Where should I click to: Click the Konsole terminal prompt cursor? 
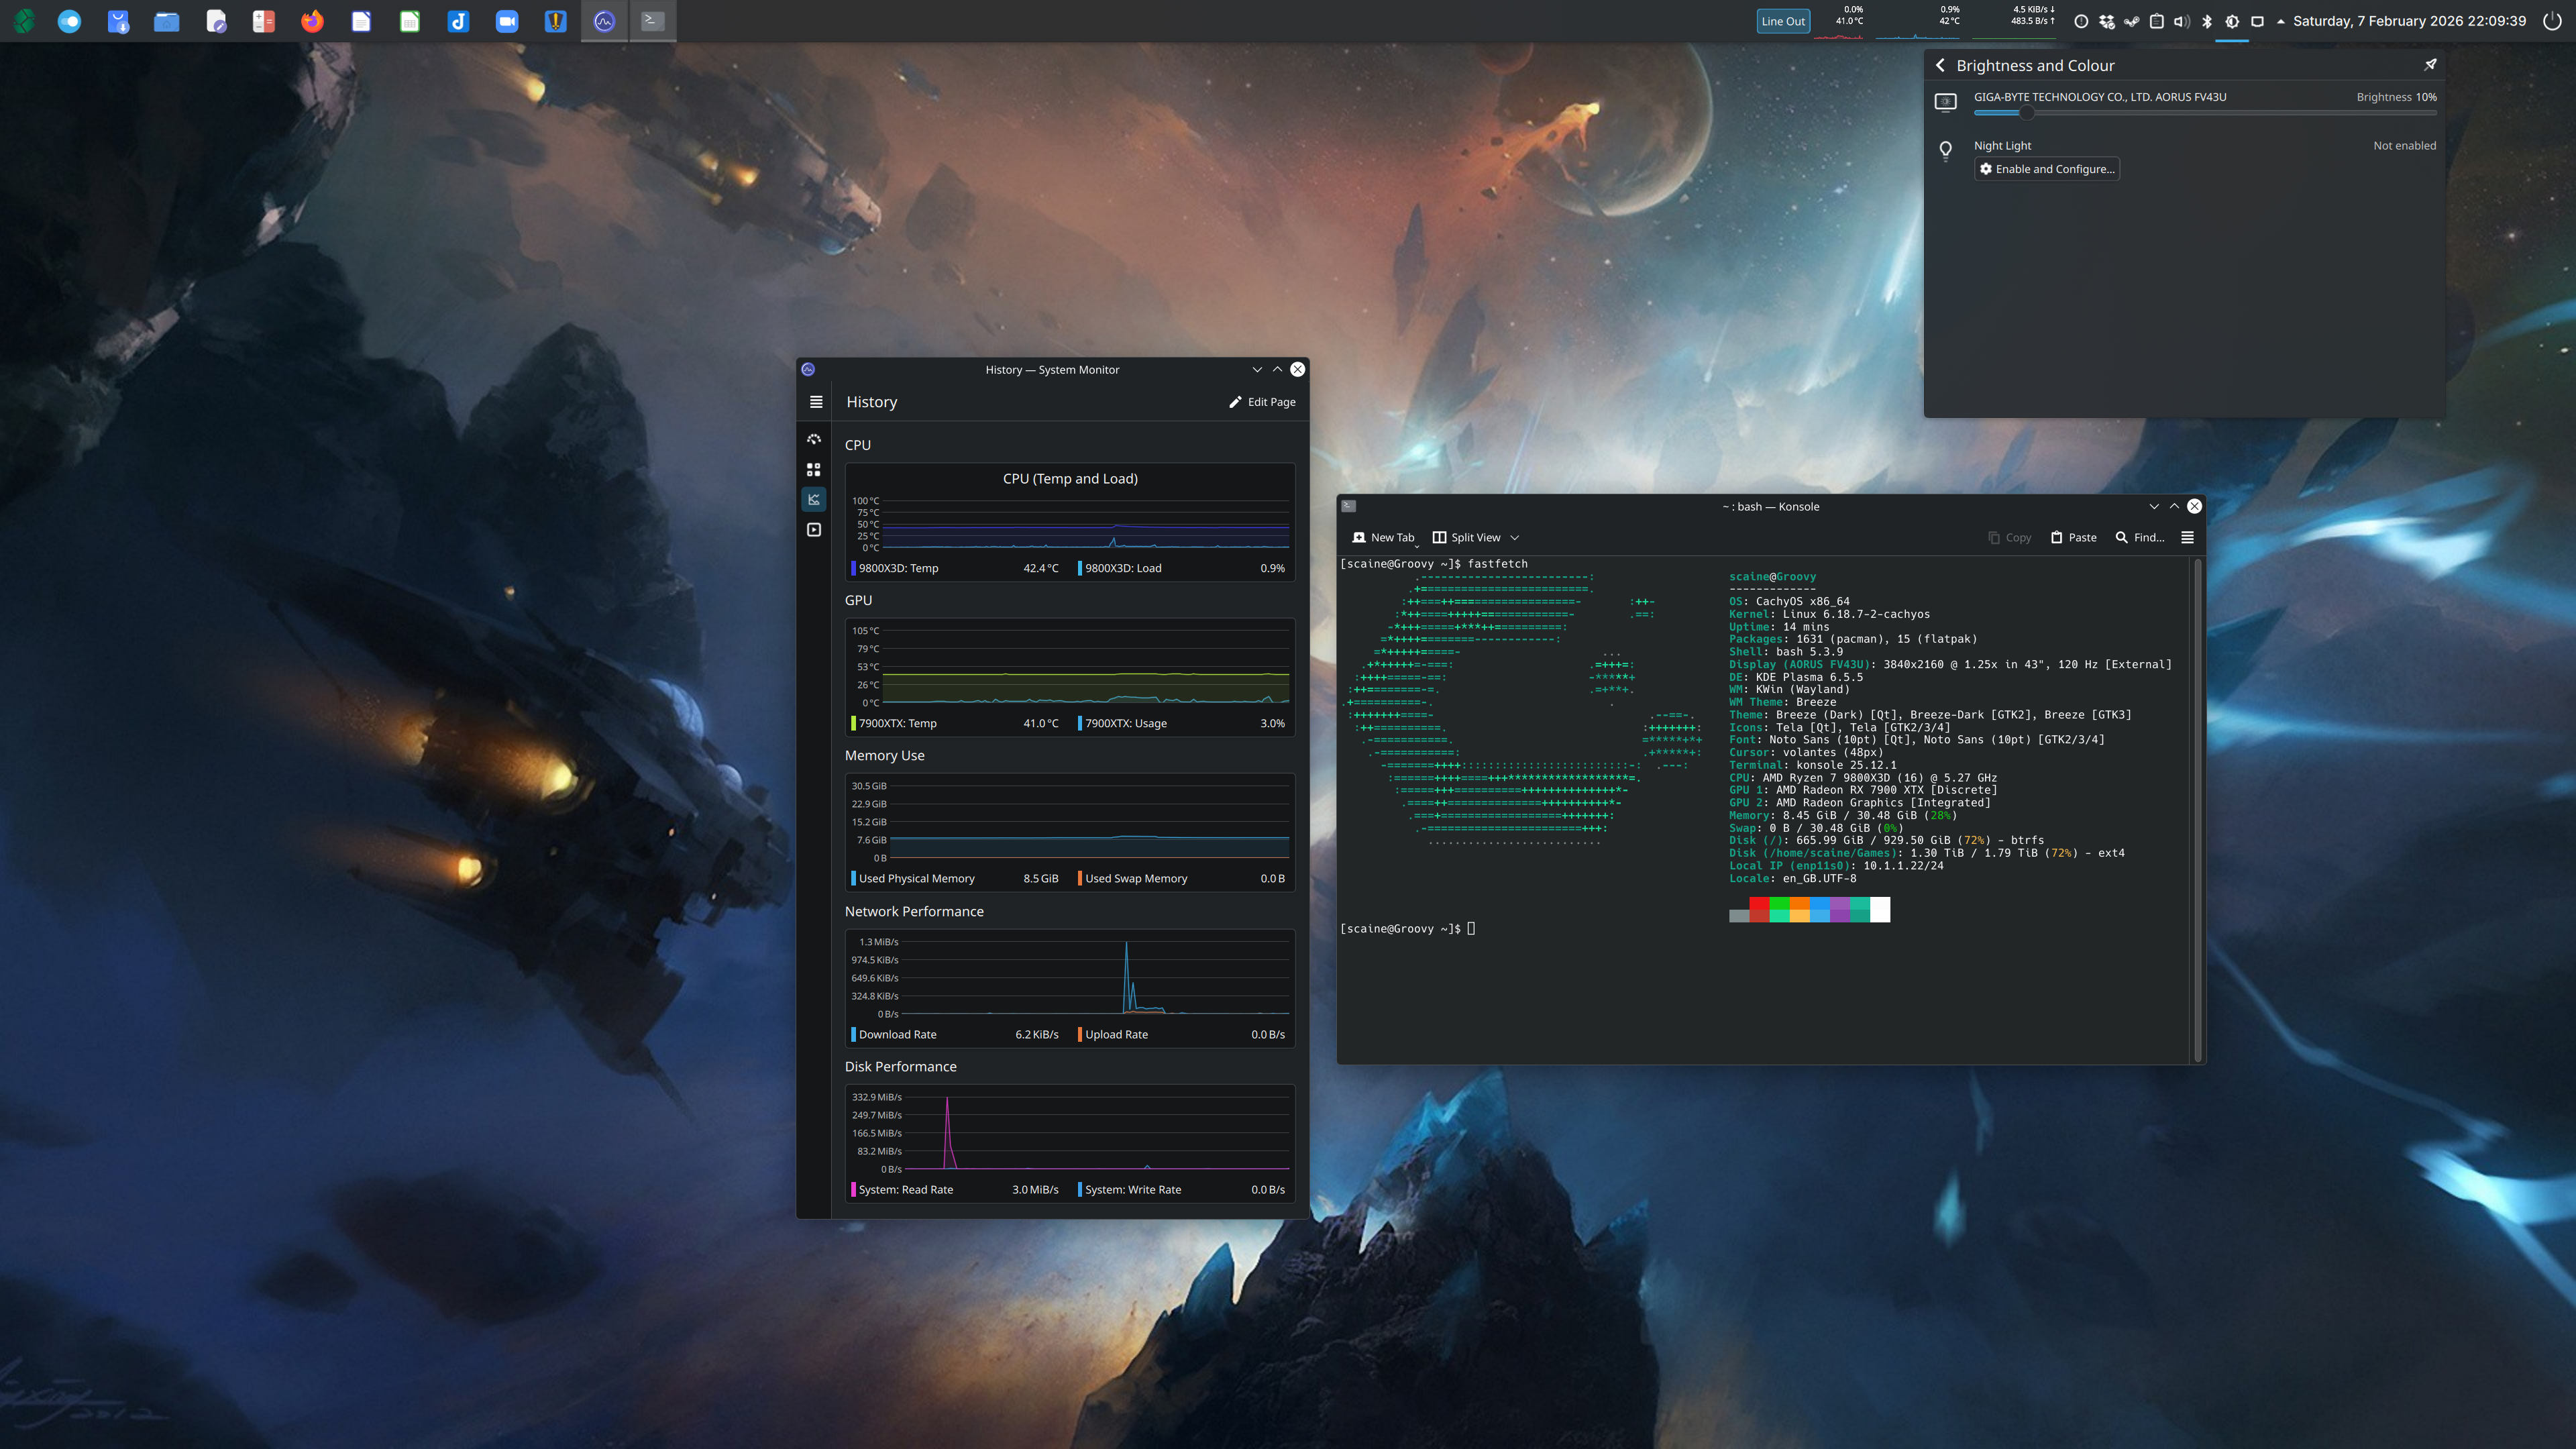[x=1471, y=929]
